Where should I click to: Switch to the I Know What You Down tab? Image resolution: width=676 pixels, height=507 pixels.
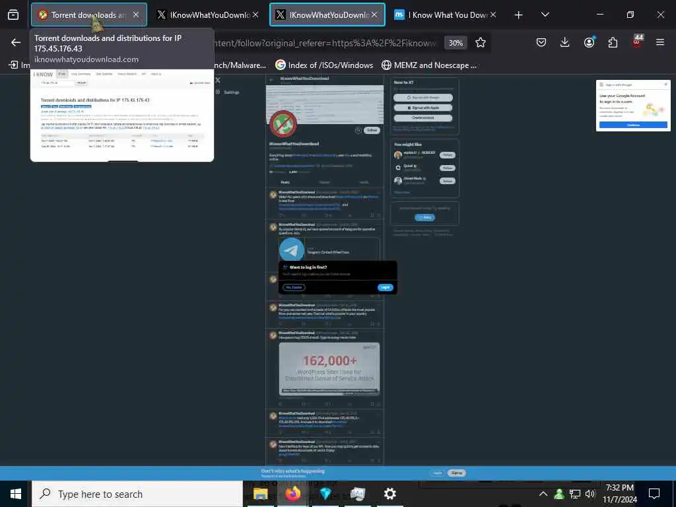[x=446, y=15]
